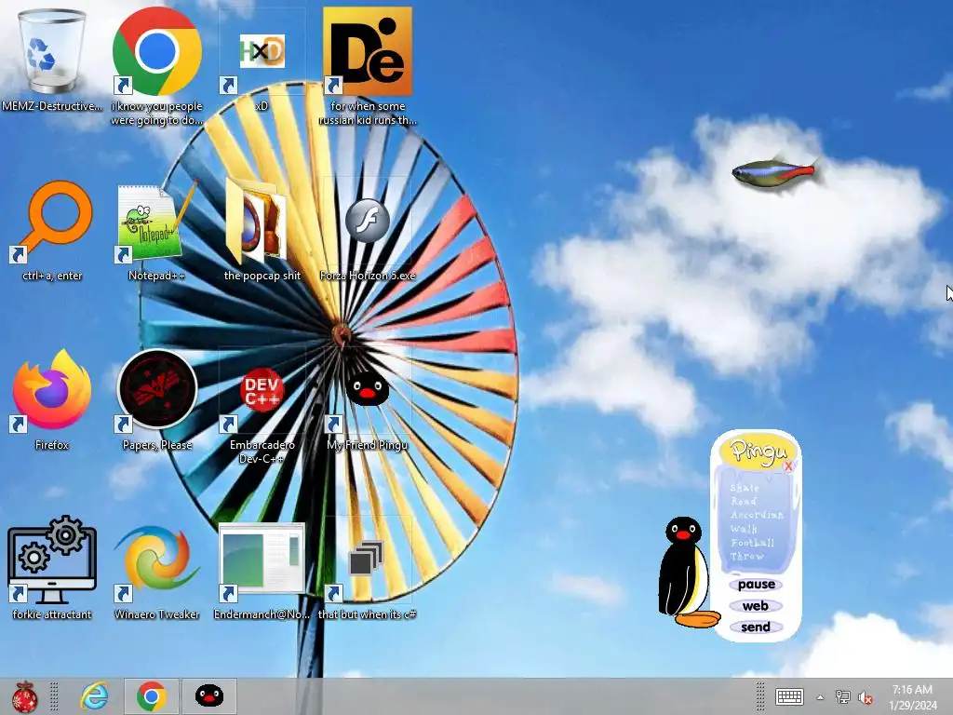Close the Pingu panel with red X
This screenshot has width=953, height=715.
pyautogui.click(x=788, y=465)
